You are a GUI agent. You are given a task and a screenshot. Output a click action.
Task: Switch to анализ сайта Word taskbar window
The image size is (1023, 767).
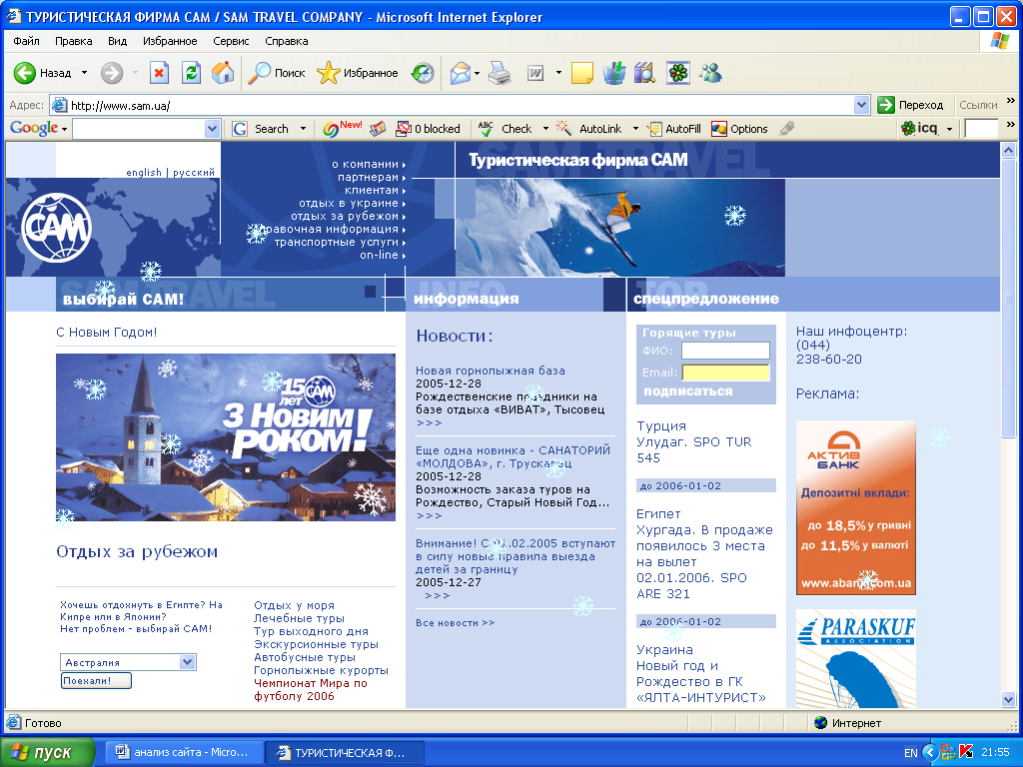tap(184, 752)
